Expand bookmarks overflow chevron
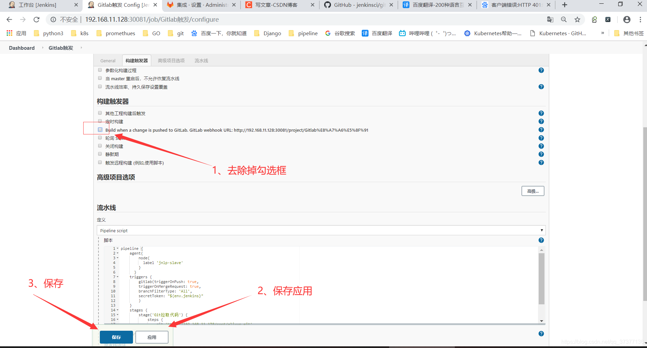 603,33
